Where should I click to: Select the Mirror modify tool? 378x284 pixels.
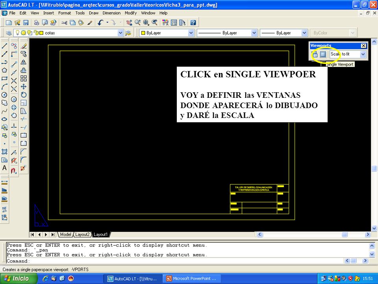(24, 62)
